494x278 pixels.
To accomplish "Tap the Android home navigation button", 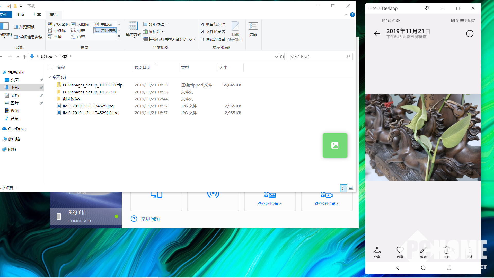I will (x=423, y=268).
